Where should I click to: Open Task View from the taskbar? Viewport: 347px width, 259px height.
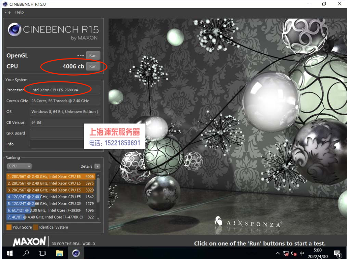tap(42, 253)
